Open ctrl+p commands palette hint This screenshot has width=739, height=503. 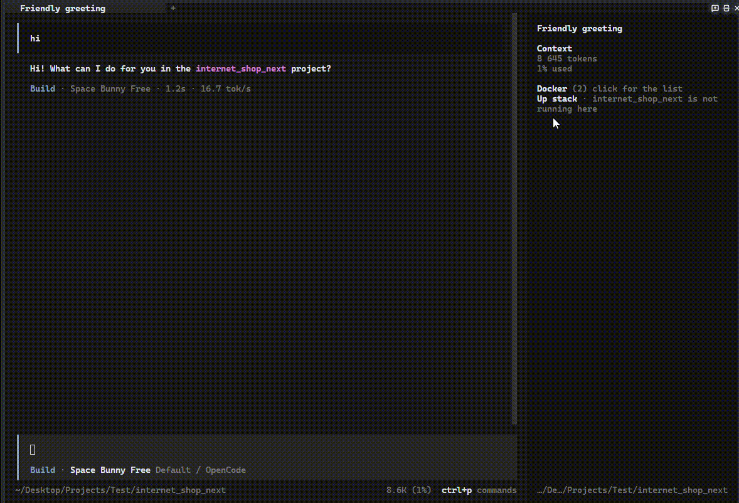479,490
